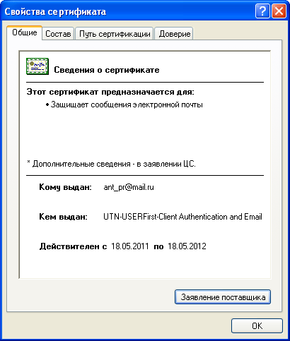This screenshot has height=341, width=290.
Task: Click the Кому выдан label
Action: point(65,187)
